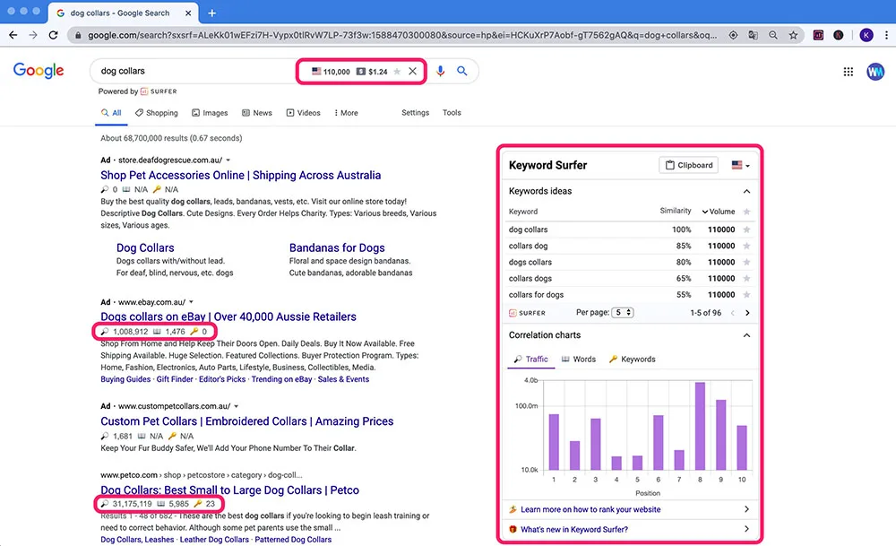Star the 'collars for dogs' keyword row
896x546 pixels.
746,294
